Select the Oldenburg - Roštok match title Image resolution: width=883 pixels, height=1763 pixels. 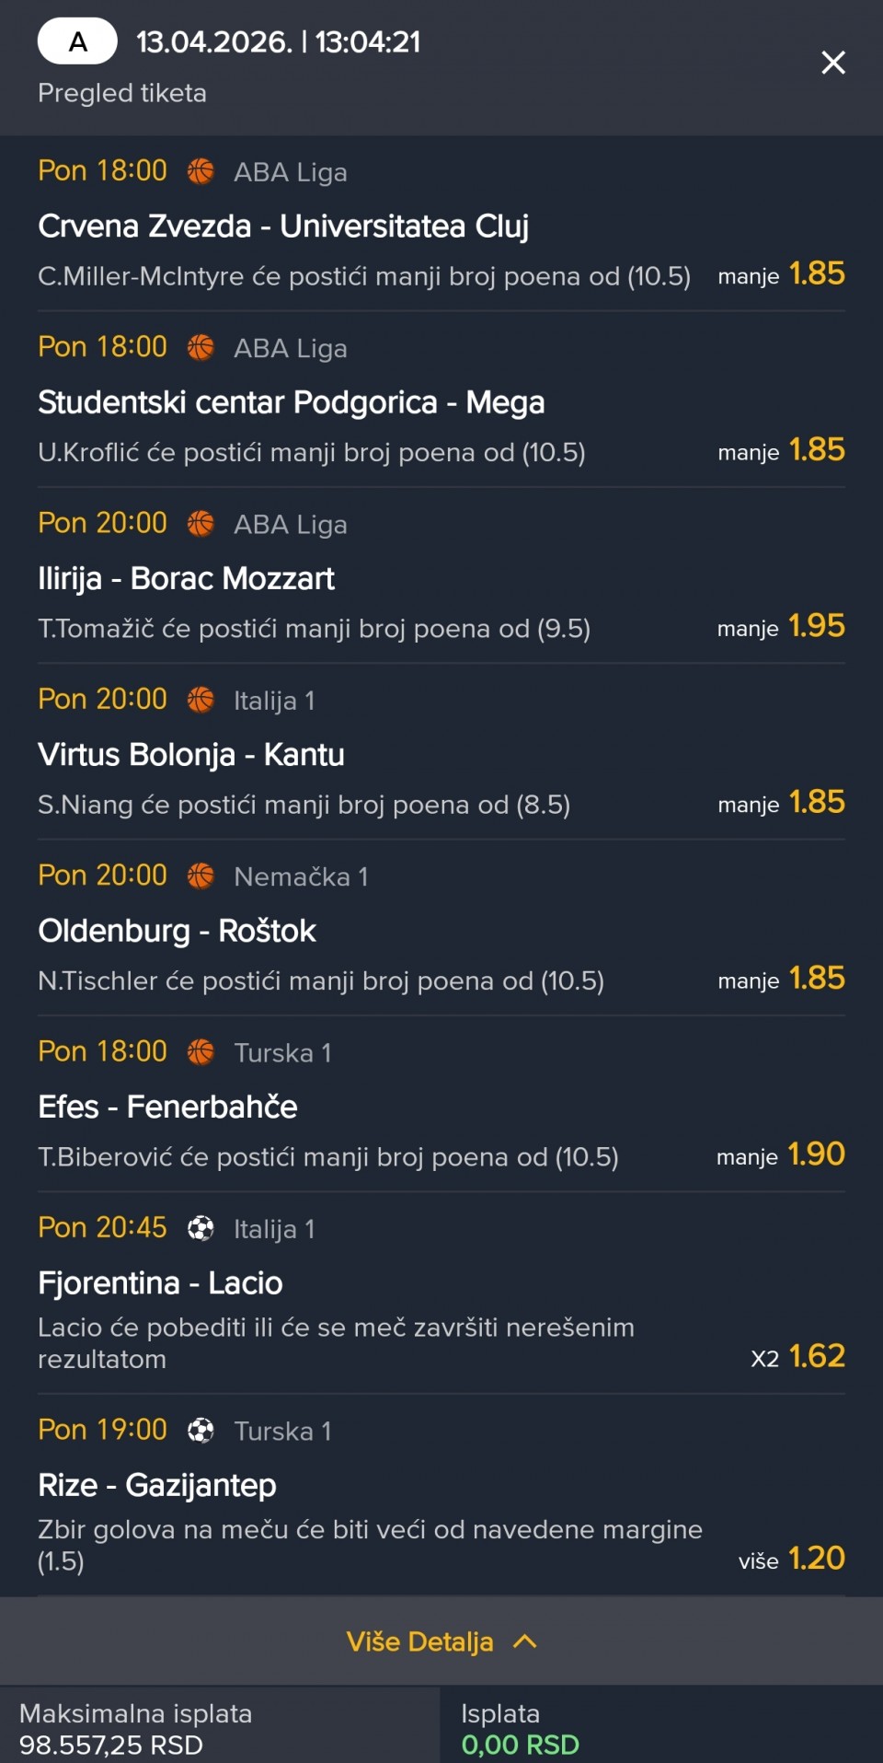[177, 931]
